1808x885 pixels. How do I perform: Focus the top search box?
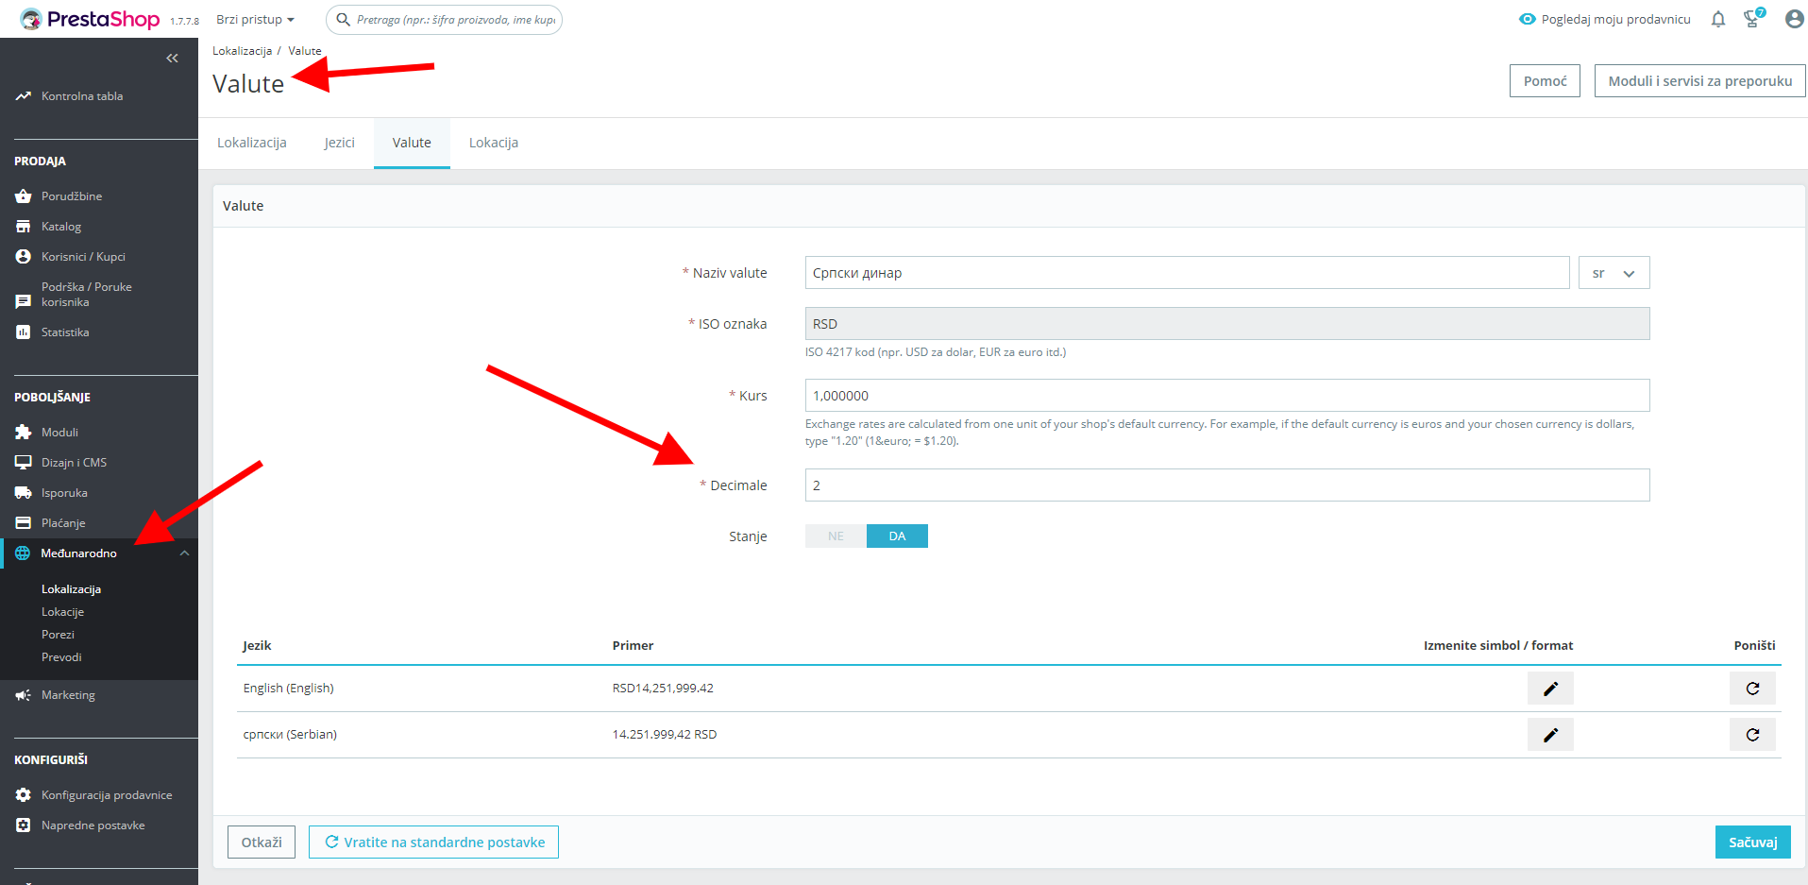click(x=444, y=20)
